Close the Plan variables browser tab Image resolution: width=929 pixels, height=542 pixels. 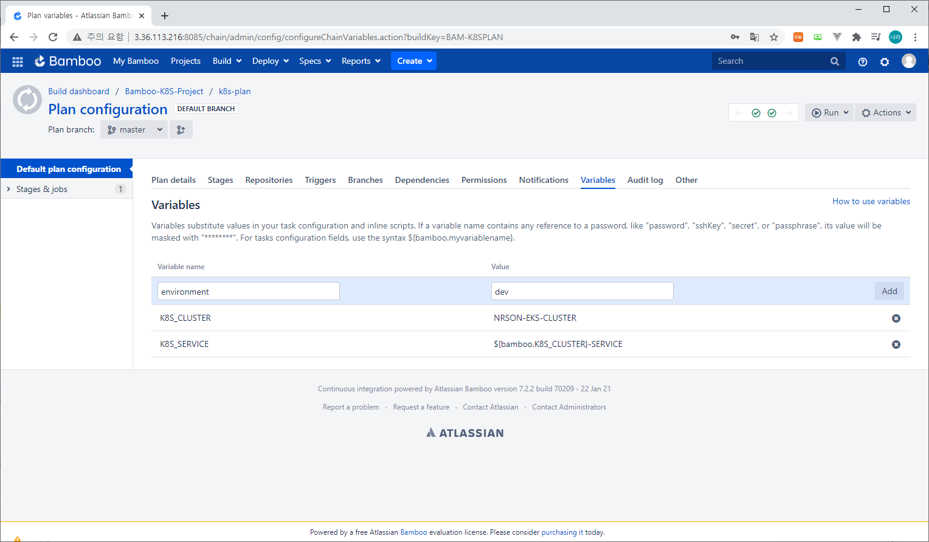(x=142, y=16)
